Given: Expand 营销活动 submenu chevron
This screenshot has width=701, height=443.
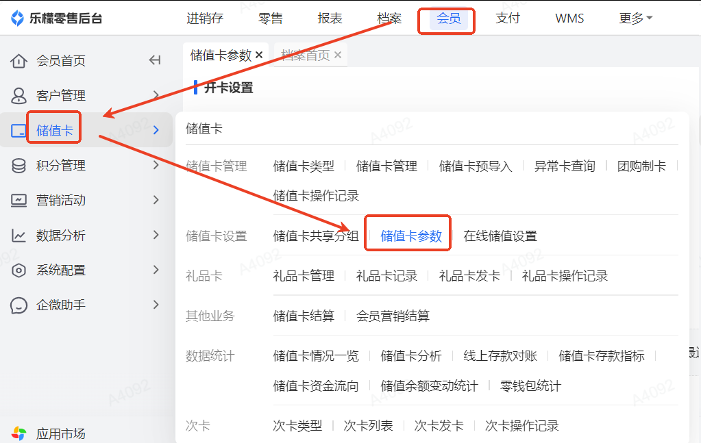Looking at the screenshot, I should 156,200.
